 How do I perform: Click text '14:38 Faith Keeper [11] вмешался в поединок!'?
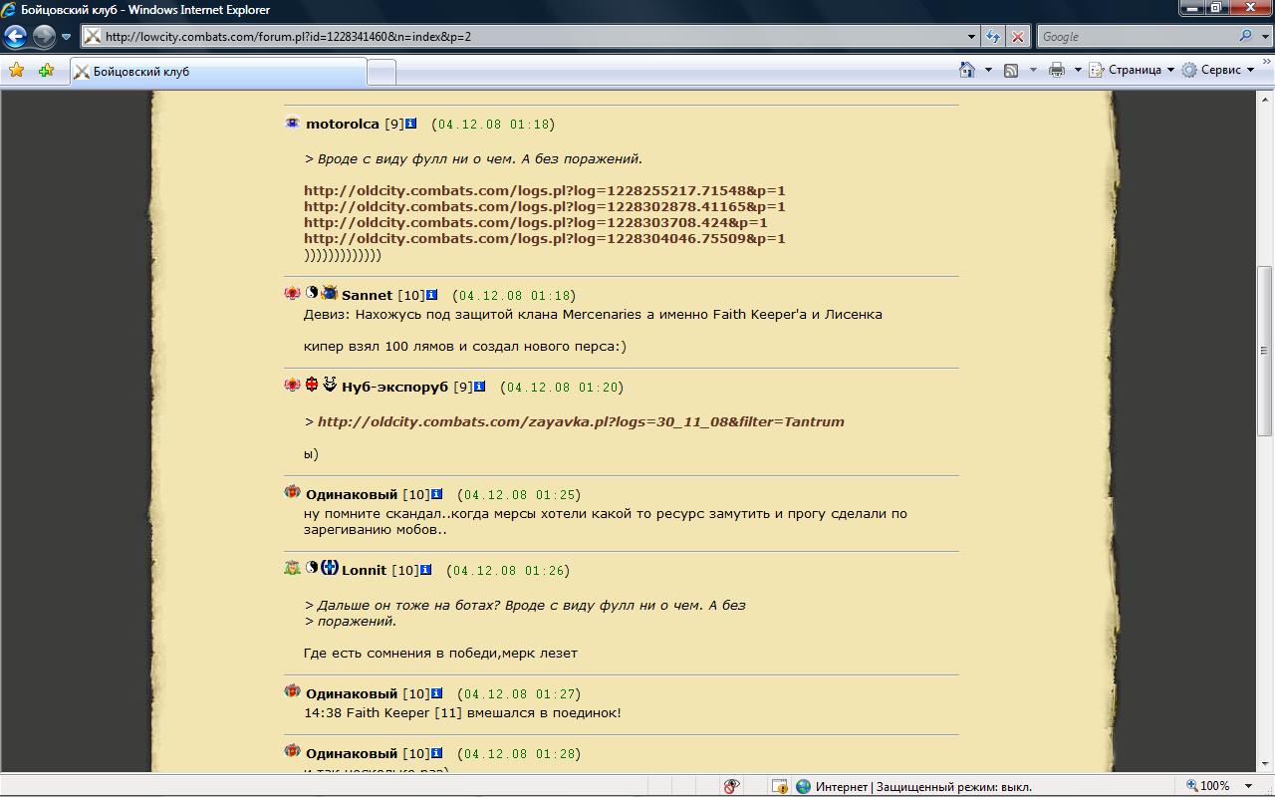coord(462,713)
